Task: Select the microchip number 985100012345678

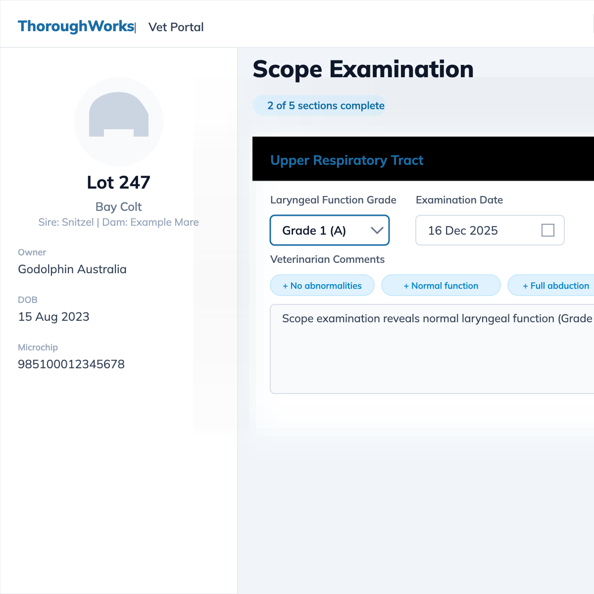Action: click(71, 364)
